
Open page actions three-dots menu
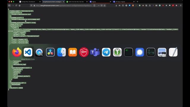(x=99, y=5)
